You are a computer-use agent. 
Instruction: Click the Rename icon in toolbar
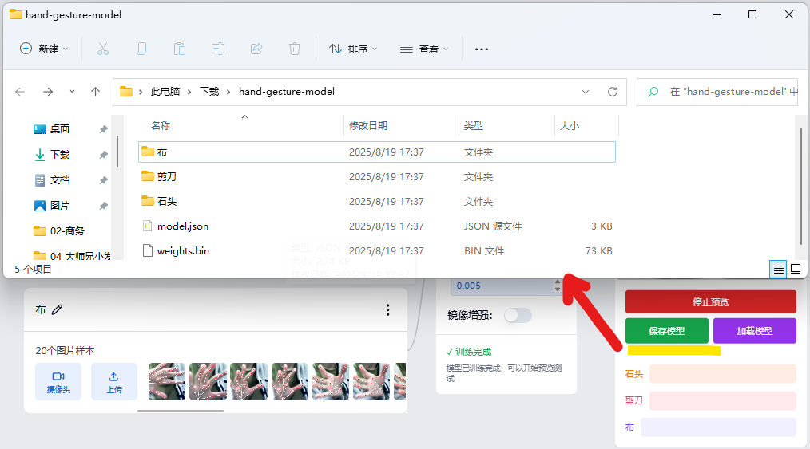(218, 49)
